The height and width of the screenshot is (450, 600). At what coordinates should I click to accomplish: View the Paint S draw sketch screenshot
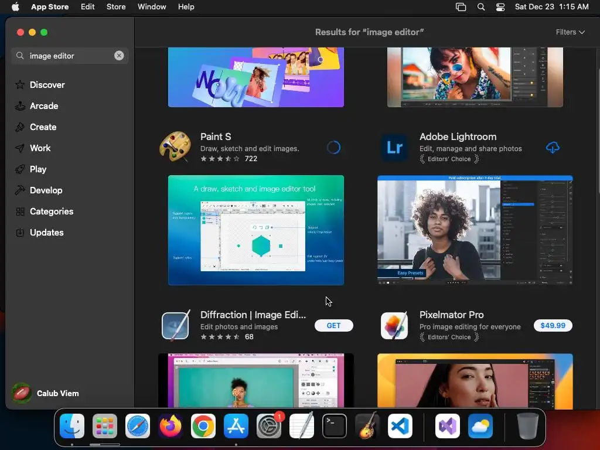click(256, 230)
